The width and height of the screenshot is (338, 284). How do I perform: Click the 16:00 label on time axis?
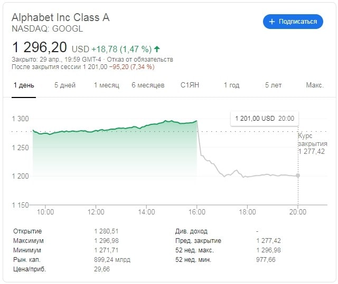click(x=196, y=212)
